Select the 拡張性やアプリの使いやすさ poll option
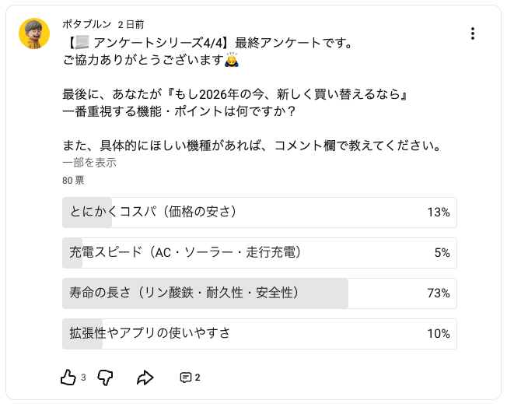507x404 pixels. point(259,333)
